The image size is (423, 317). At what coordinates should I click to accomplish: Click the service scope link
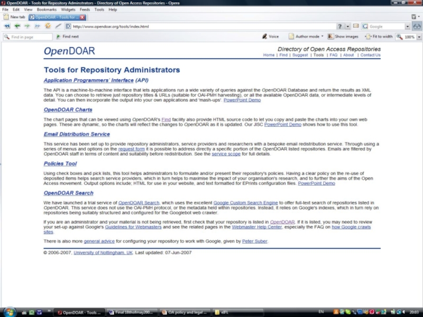click(226, 154)
